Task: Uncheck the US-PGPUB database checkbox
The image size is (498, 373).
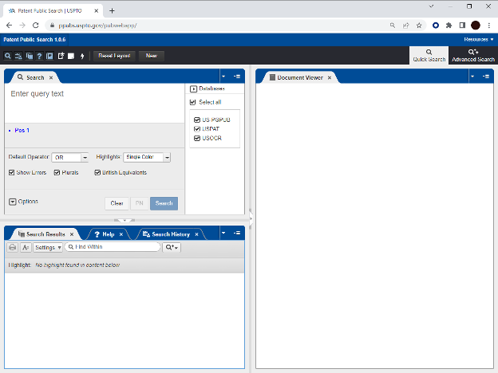Action: click(x=196, y=120)
